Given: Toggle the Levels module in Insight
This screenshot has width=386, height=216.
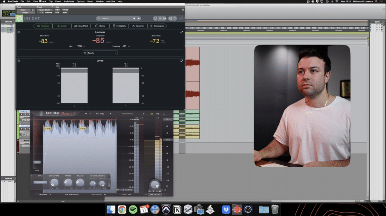Looking at the screenshot, I should (x=62, y=26).
